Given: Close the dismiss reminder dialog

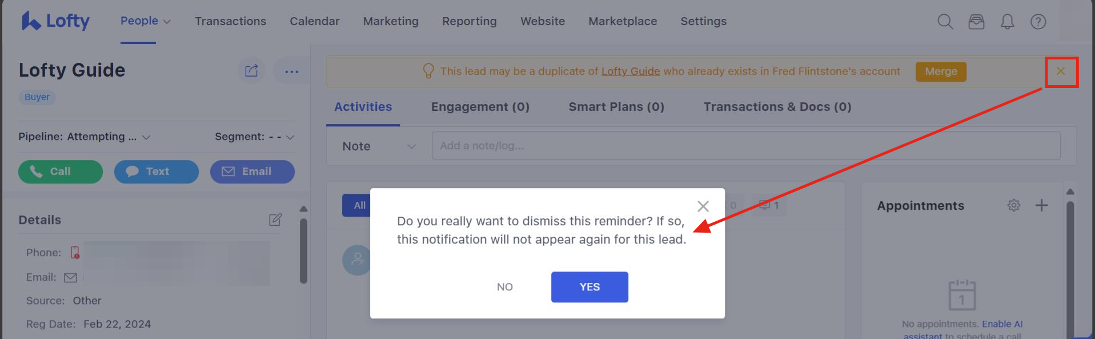Looking at the screenshot, I should 703,206.
